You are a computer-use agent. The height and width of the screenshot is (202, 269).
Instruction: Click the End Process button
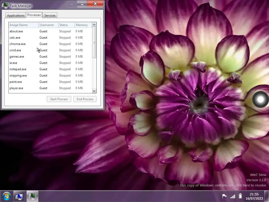coord(85,99)
